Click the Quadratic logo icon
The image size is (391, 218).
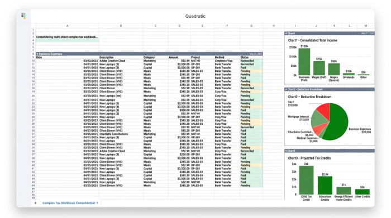pyautogui.click(x=23, y=16)
